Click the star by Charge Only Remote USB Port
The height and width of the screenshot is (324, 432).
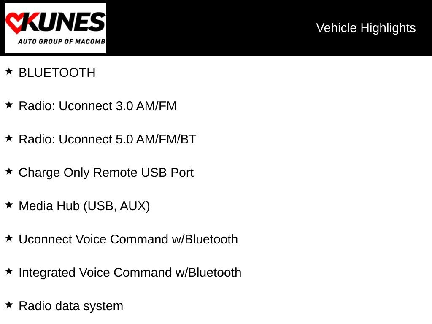click(x=9, y=172)
